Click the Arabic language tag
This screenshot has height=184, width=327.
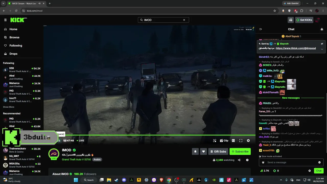point(97,159)
